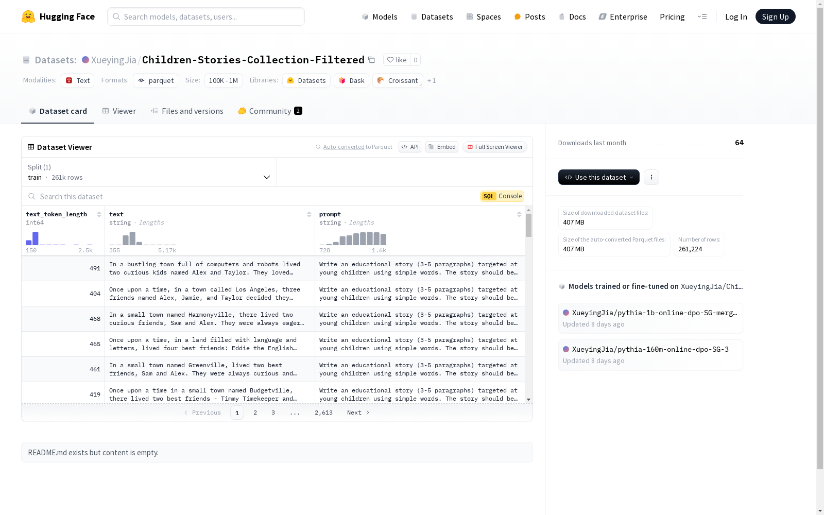Click the XueyingJia avatar icon

(x=85, y=60)
